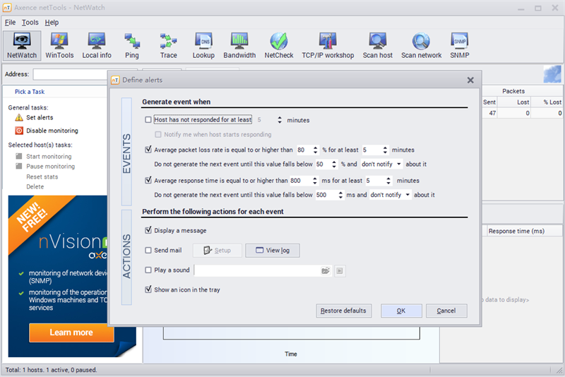Toggle Average packet loss rate checkbox

tap(148, 150)
